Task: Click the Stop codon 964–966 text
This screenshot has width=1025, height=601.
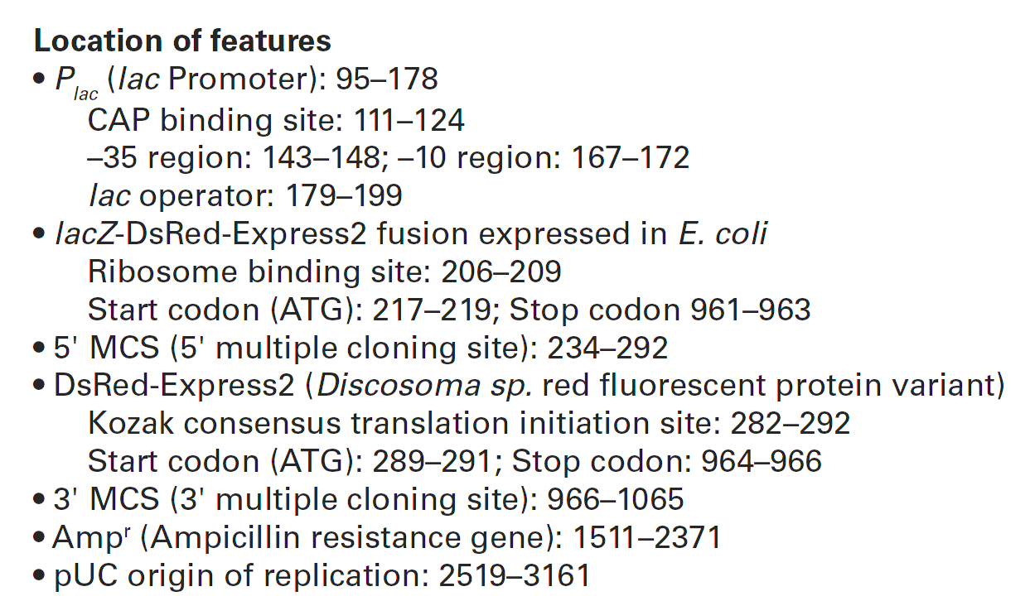Action: tap(665, 461)
